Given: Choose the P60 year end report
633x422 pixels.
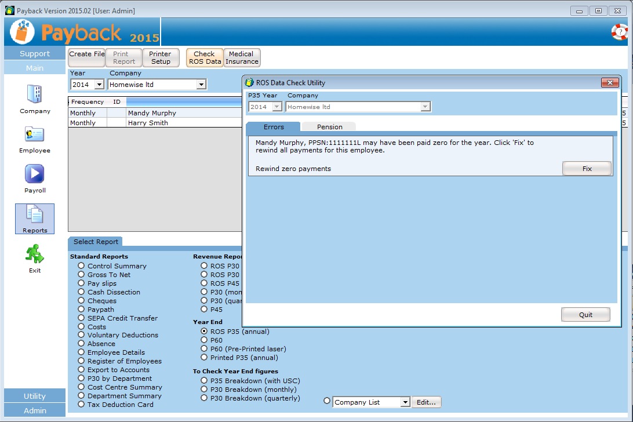Looking at the screenshot, I should pyautogui.click(x=204, y=340).
